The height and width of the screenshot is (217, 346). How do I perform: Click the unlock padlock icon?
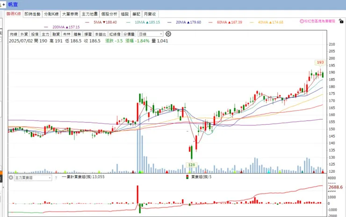tap(341, 21)
